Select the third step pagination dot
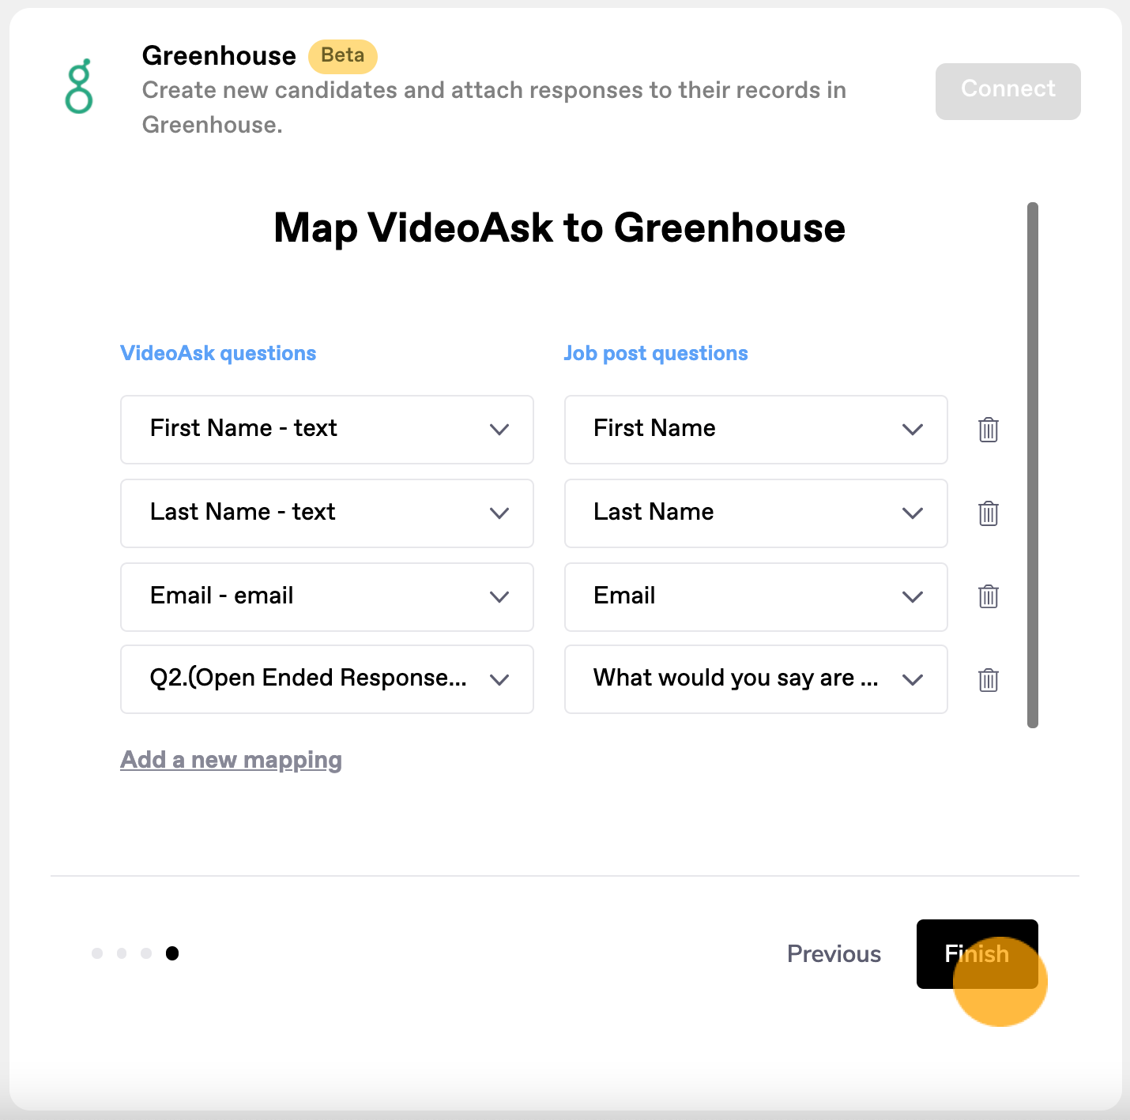Image resolution: width=1130 pixels, height=1120 pixels. point(146,953)
